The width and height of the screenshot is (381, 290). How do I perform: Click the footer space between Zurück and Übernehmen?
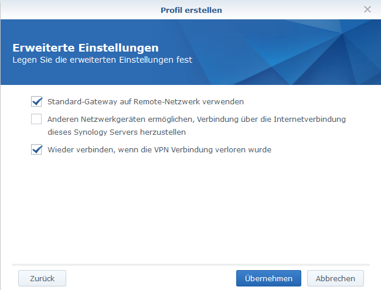[x=151, y=278]
